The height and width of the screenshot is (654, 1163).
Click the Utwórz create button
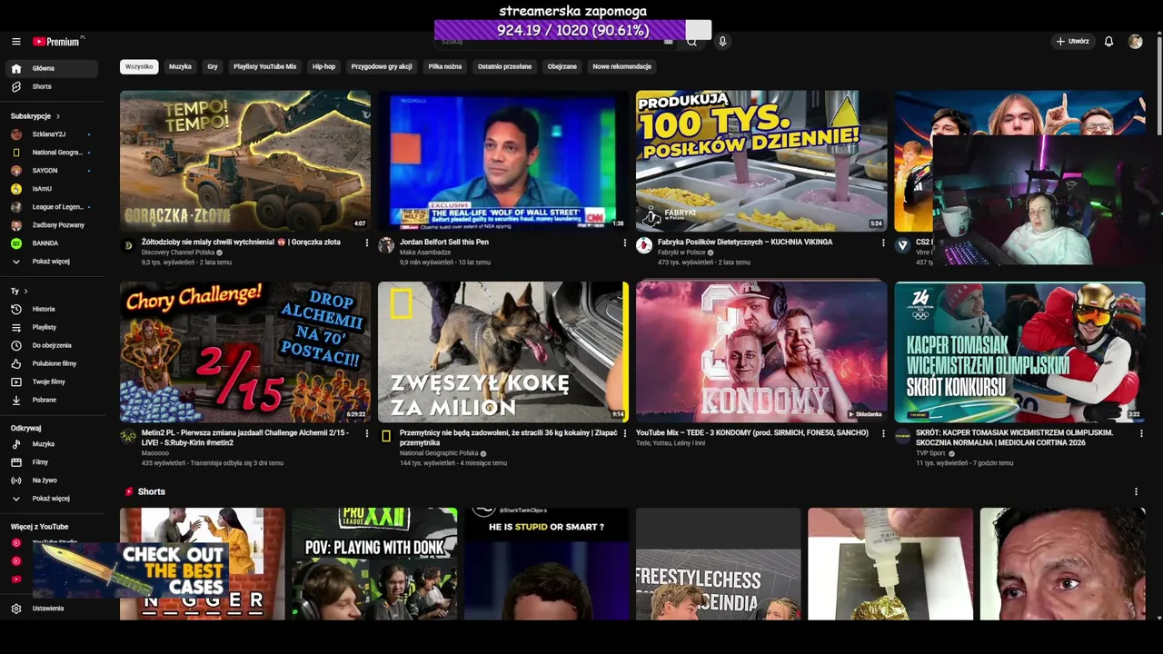pyautogui.click(x=1072, y=42)
